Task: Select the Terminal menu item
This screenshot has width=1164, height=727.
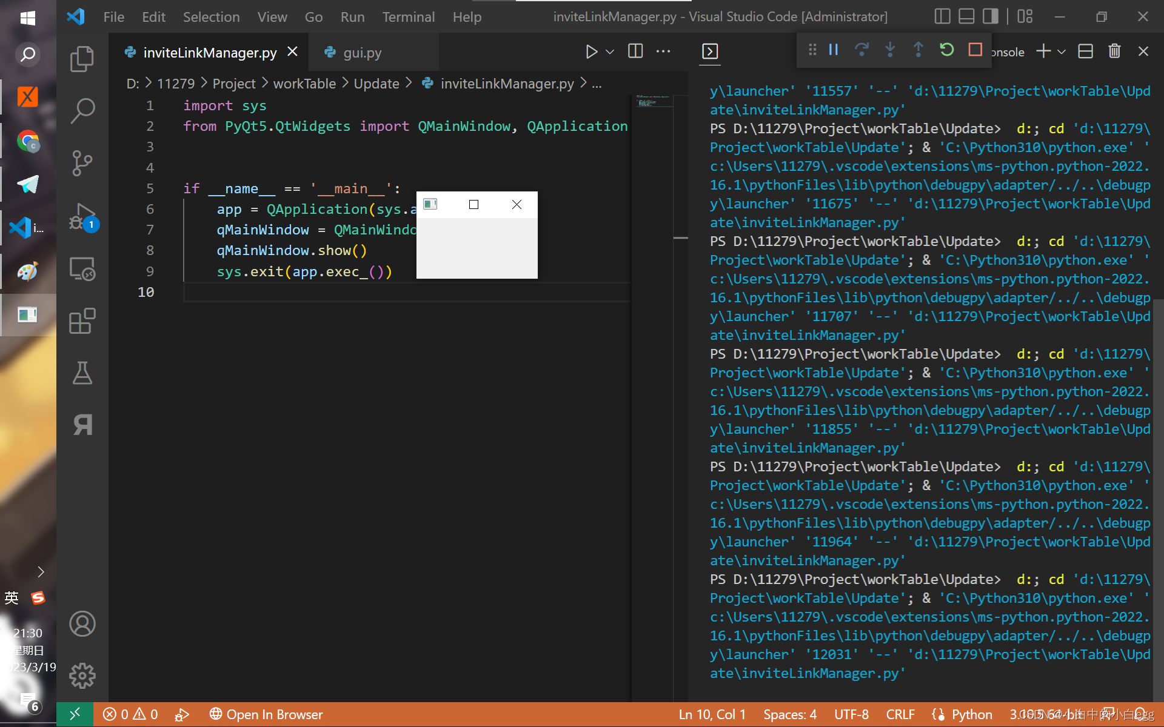Action: 408,17
